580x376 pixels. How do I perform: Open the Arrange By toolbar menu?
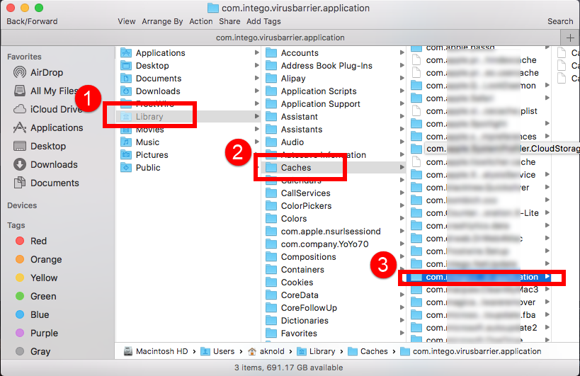pos(162,21)
